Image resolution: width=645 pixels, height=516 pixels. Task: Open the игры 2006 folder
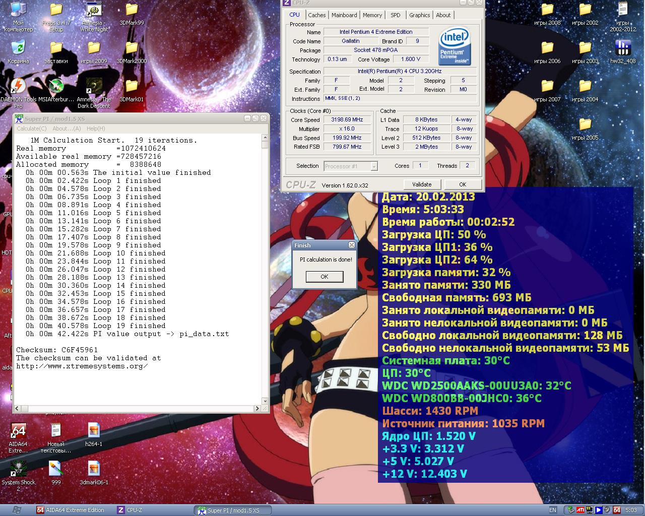547,52
